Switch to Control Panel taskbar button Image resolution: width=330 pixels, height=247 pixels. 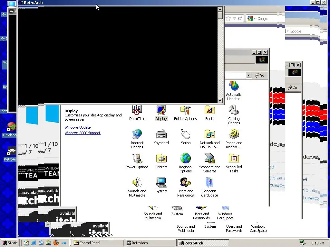point(98,243)
